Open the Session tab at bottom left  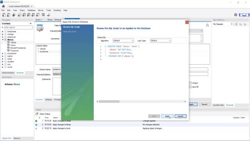[x=17, y=138]
